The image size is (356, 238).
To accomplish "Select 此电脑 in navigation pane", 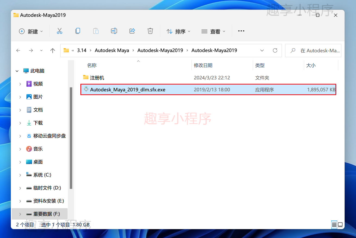I will tap(37, 71).
